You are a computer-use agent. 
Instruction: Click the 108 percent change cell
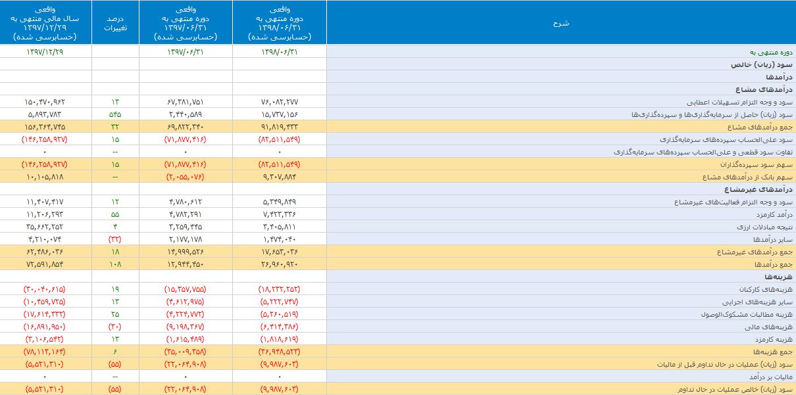point(115,264)
